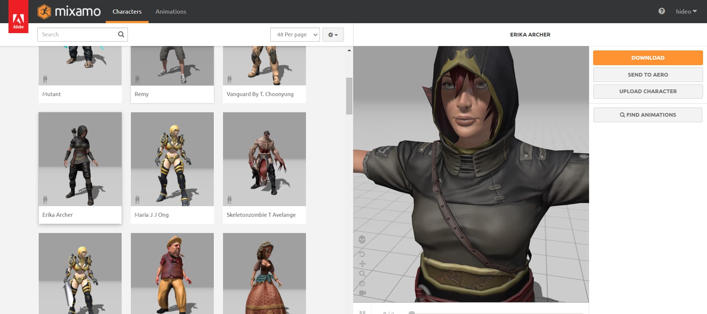Select the Erika Archer thumbnail
Image resolution: width=707 pixels, height=314 pixels.
pos(80,159)
